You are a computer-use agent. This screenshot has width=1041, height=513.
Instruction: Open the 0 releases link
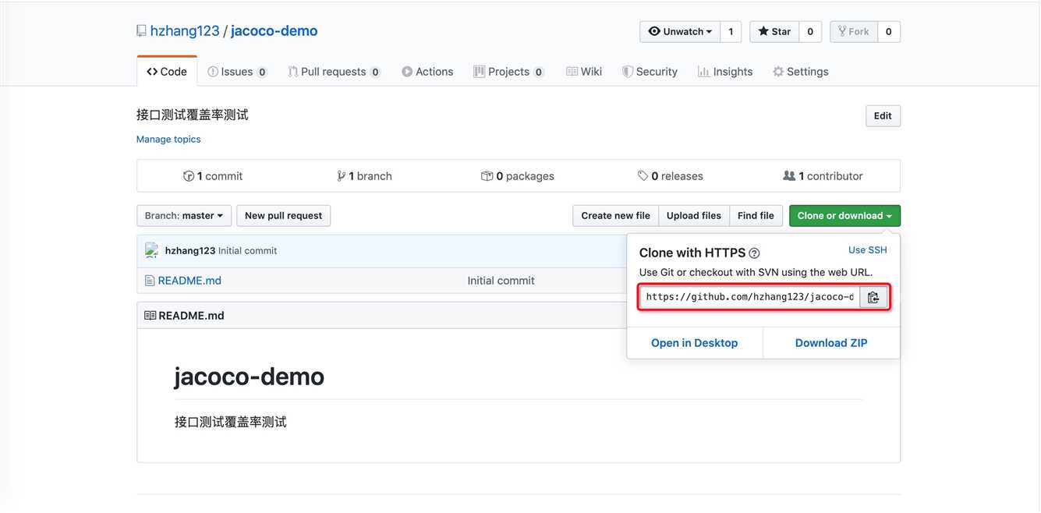[x=671, y=176]
